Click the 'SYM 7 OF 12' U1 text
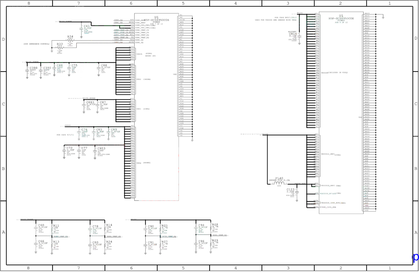Screen dimensions: 419x272 click(x=156, y=24)
